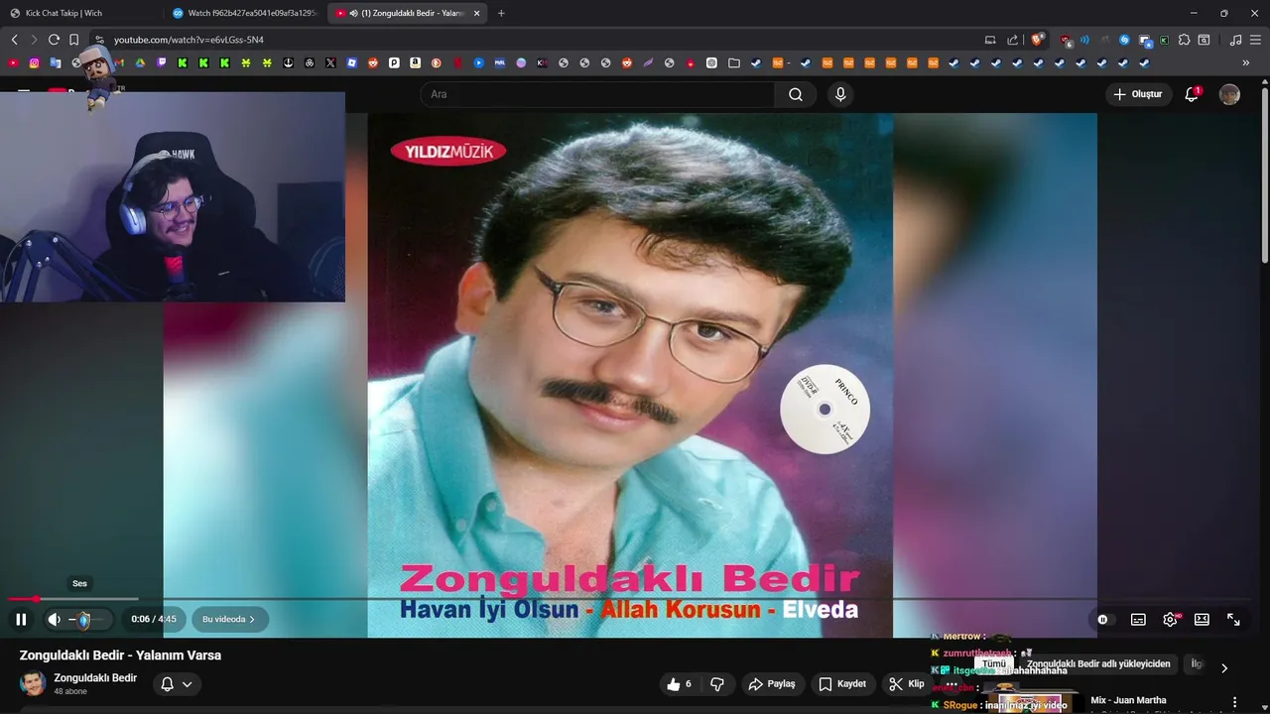Open more actions three-dot menu
1270x714 pixels.
(951, 684)
